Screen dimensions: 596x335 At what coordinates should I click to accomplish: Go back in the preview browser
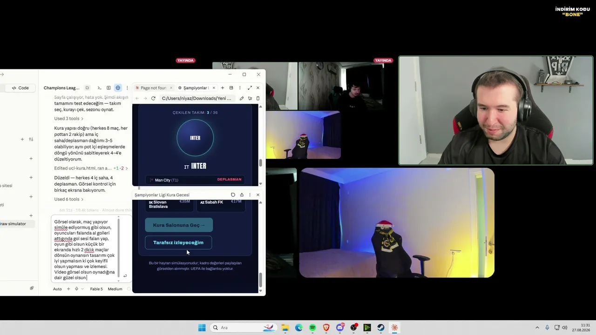click(137, 98)
